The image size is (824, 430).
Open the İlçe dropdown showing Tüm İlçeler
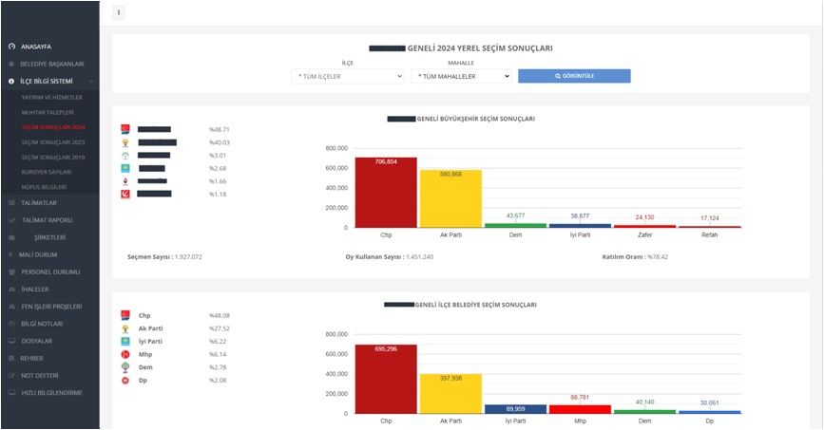tap(347, 76)
